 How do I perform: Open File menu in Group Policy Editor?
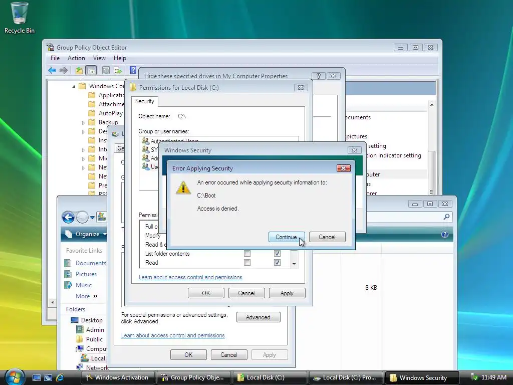[55, 58]
